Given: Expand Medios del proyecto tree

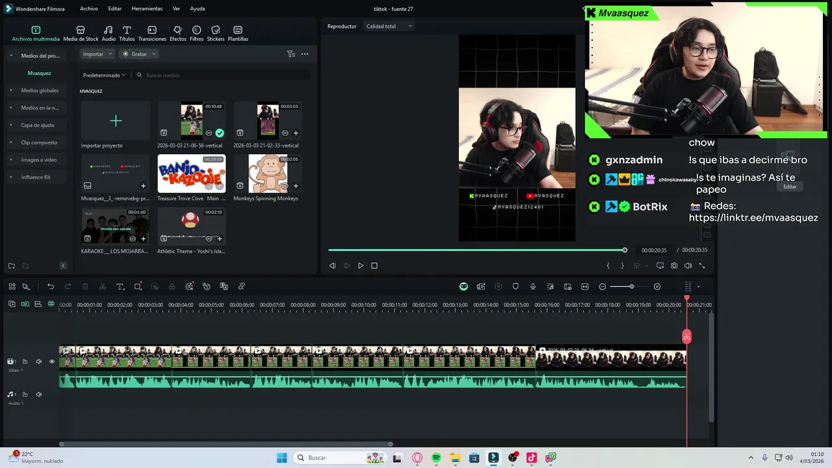Looking at the screenshot, I should pyautogui.click(x=11, y=56).
